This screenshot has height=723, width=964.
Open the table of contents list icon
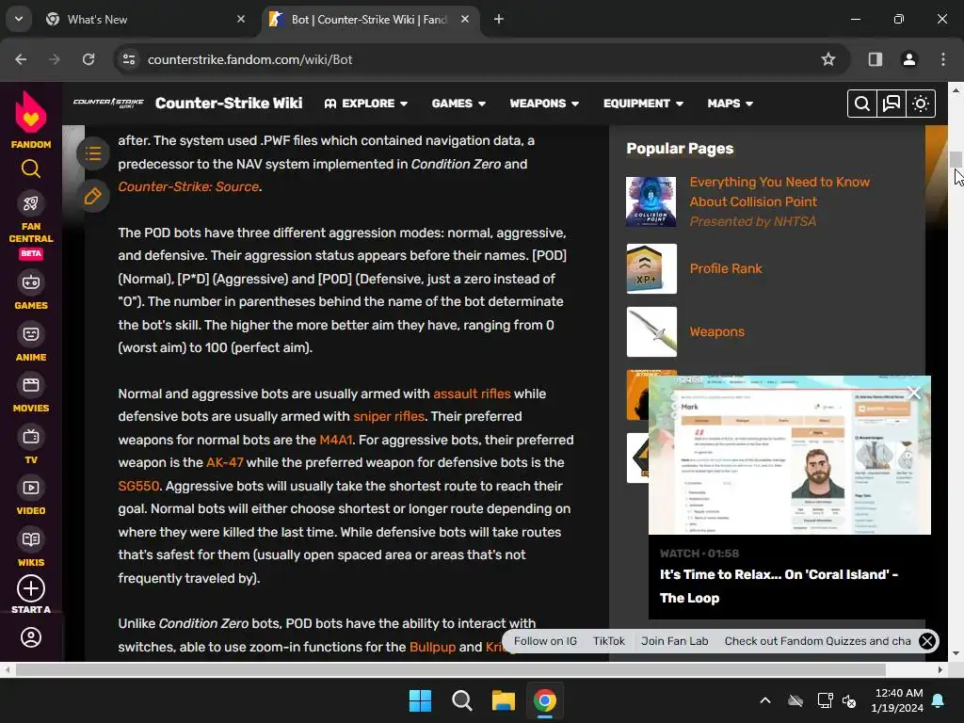(x=93, y=153)
